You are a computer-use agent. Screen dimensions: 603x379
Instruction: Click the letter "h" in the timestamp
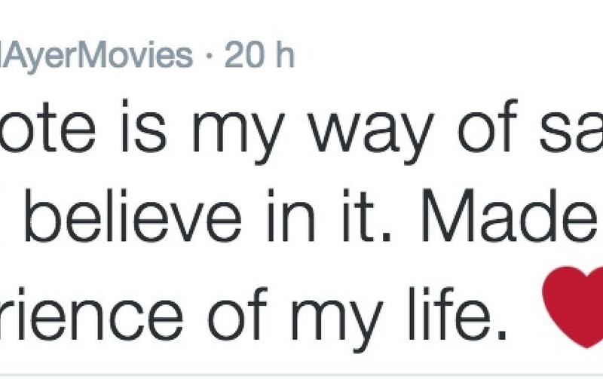(x=283, y=57)
